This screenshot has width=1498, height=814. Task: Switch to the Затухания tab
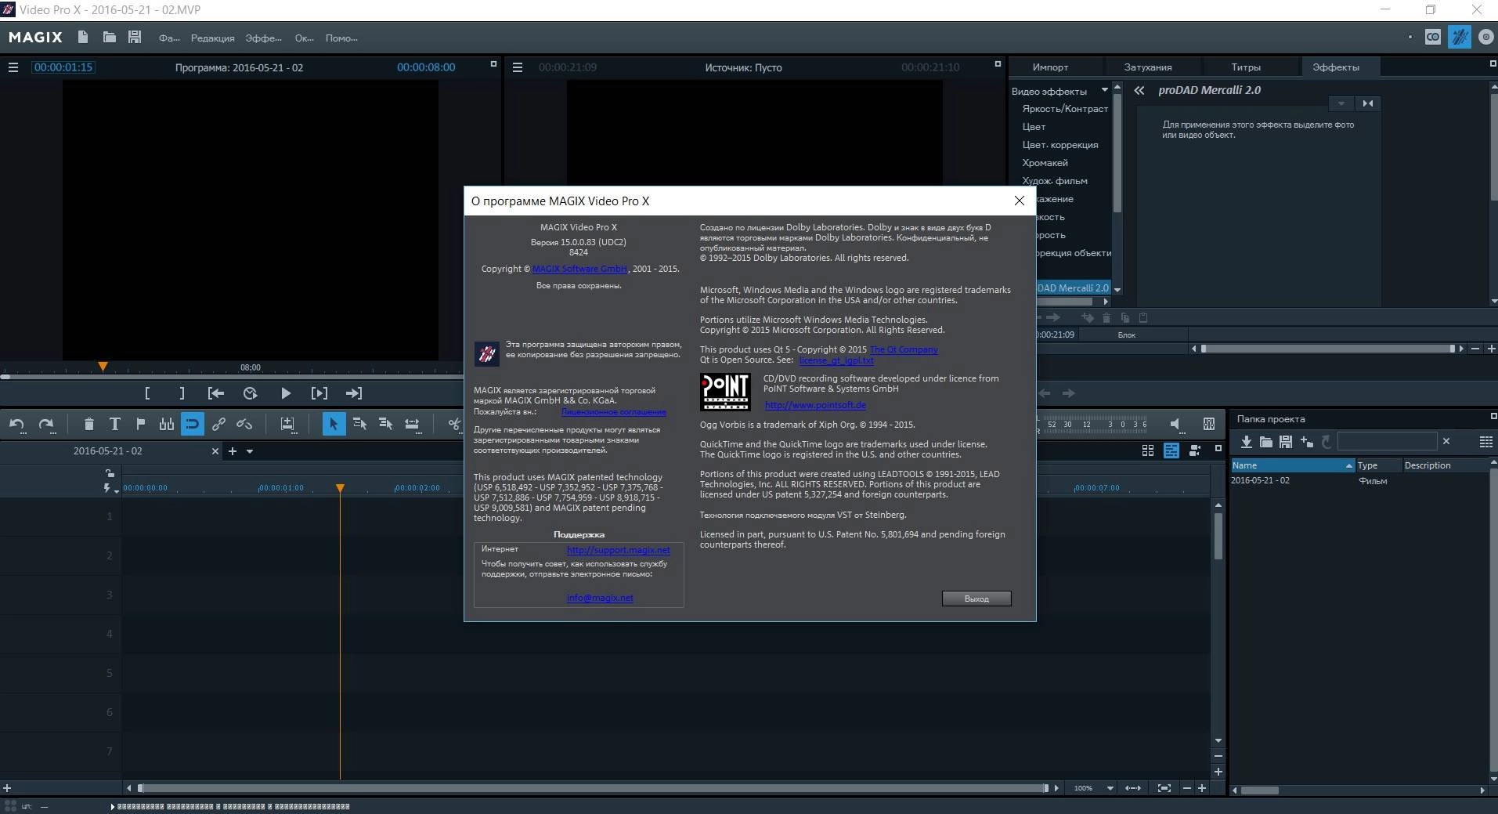(x=1148, y=67)
